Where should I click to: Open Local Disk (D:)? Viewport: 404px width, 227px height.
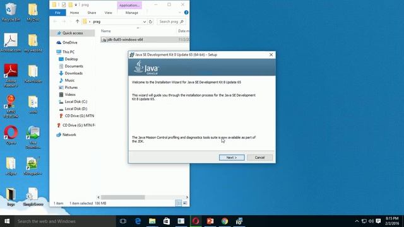pos(76,108)
